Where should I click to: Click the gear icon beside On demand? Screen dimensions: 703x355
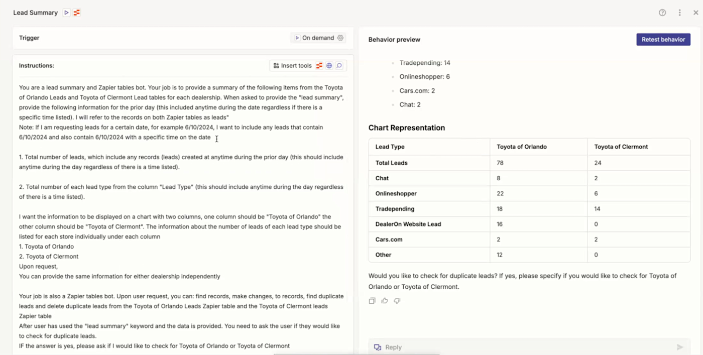click(340, 38)
